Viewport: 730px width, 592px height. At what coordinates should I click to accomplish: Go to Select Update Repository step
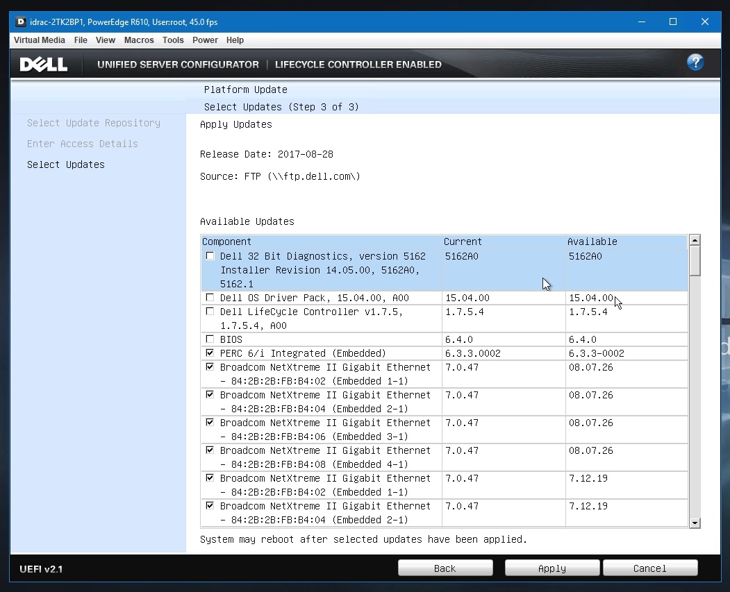tap(94, 123)
